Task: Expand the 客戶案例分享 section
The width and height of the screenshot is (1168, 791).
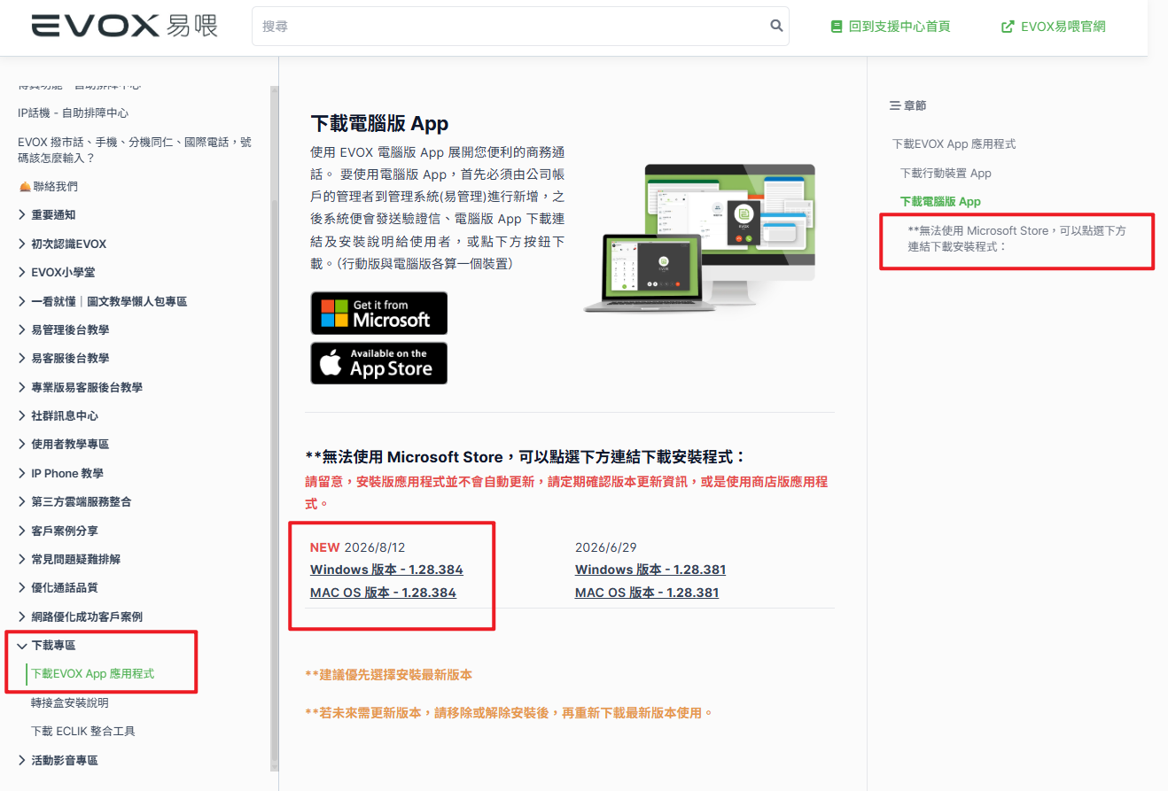Action: 58,531
